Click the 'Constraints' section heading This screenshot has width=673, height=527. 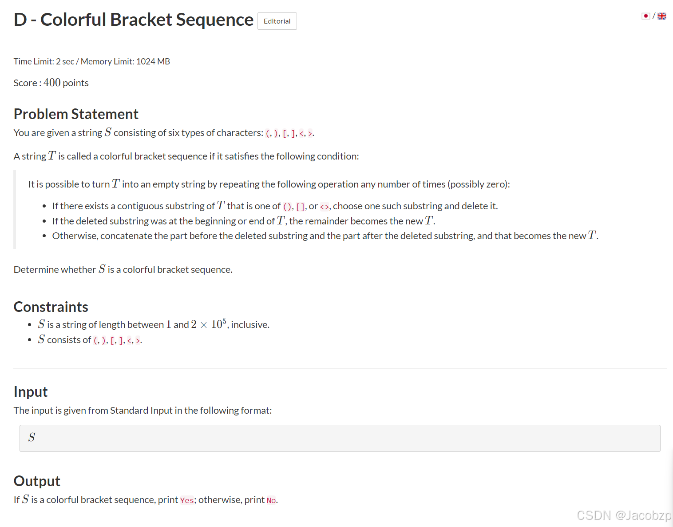coord(51,307)
